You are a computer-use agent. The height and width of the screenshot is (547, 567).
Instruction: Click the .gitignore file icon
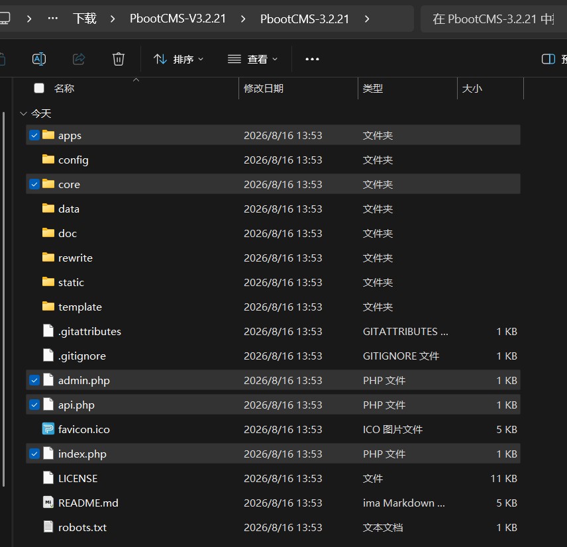(x=48, y=356)
